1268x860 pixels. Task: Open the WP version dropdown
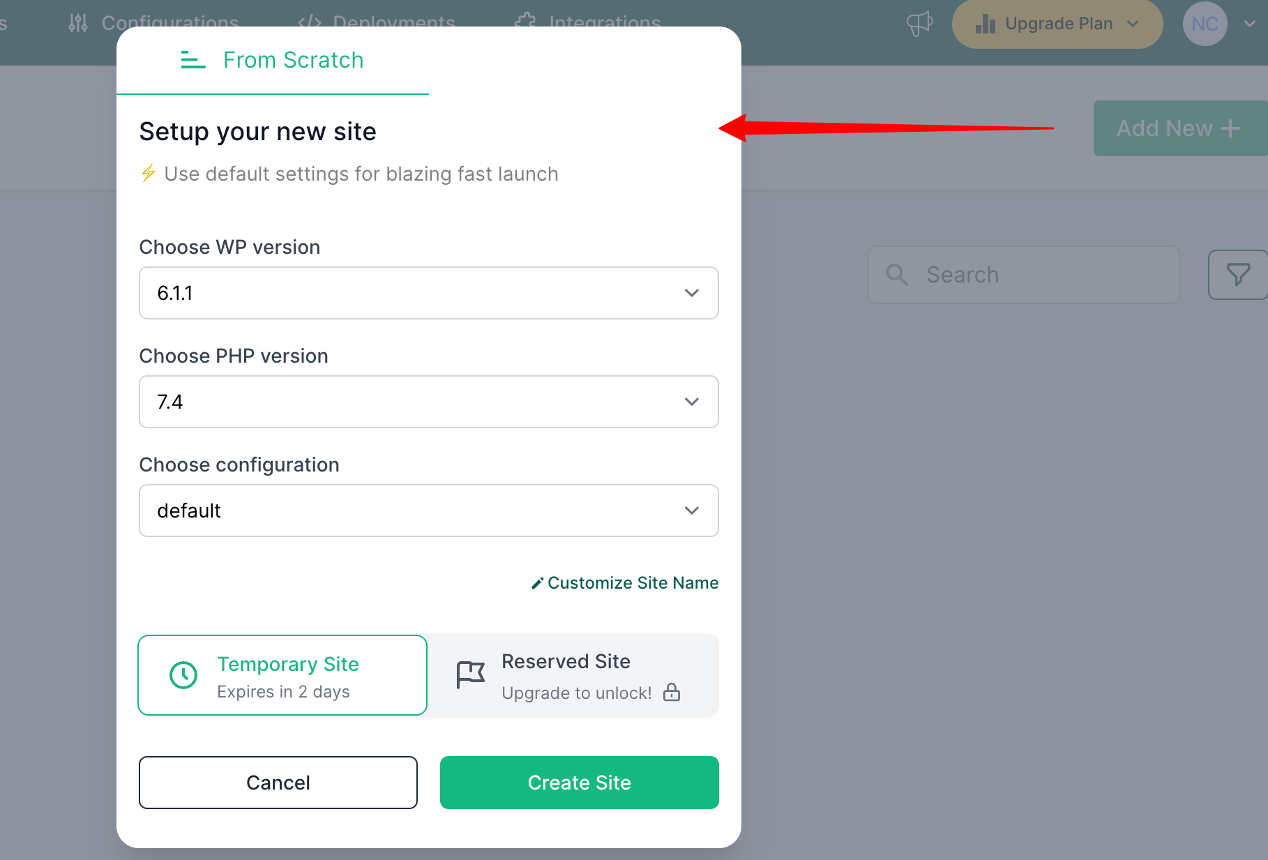tap(428, 293)
